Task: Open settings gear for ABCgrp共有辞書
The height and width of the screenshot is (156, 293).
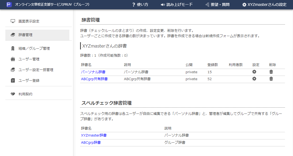Action: pos(254,79)
